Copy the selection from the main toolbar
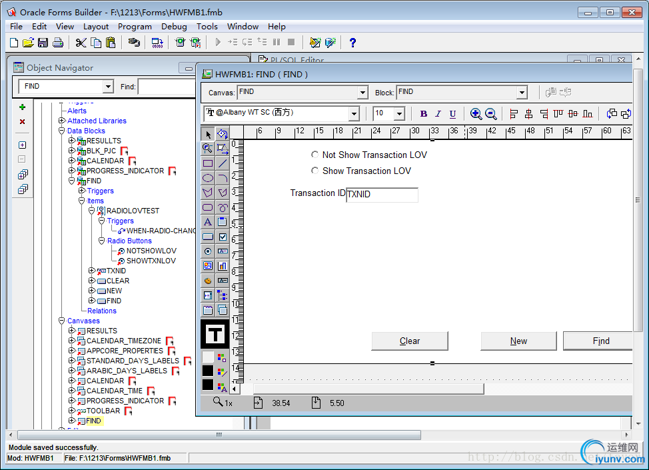 click(96, 43)
